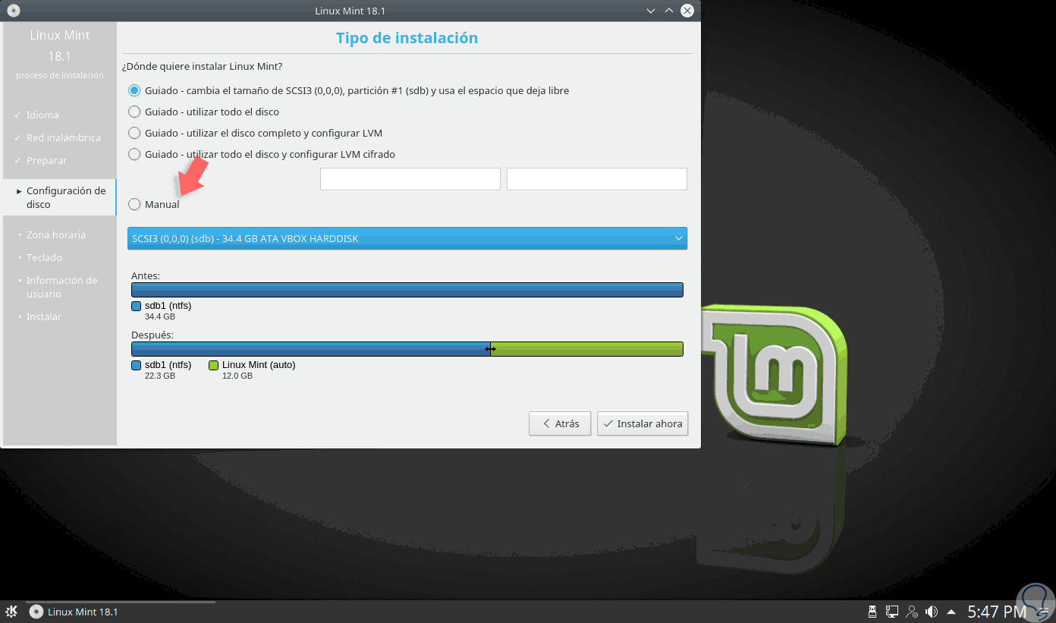Open the network connections tray icon
Image resolution: width=1056 pixels, height=623 pixels.
(x=892, y=611)
